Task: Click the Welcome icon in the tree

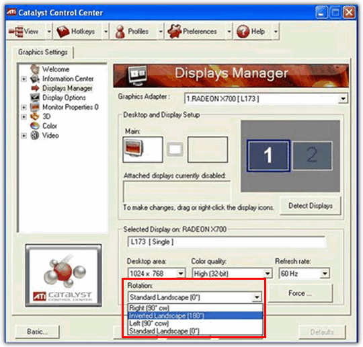Action: (x=35, y=69)
